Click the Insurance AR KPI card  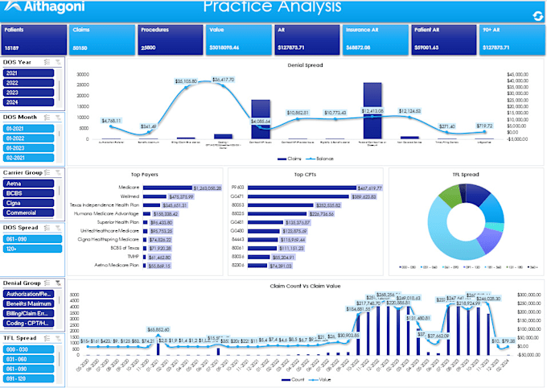(x=376, y=39)
